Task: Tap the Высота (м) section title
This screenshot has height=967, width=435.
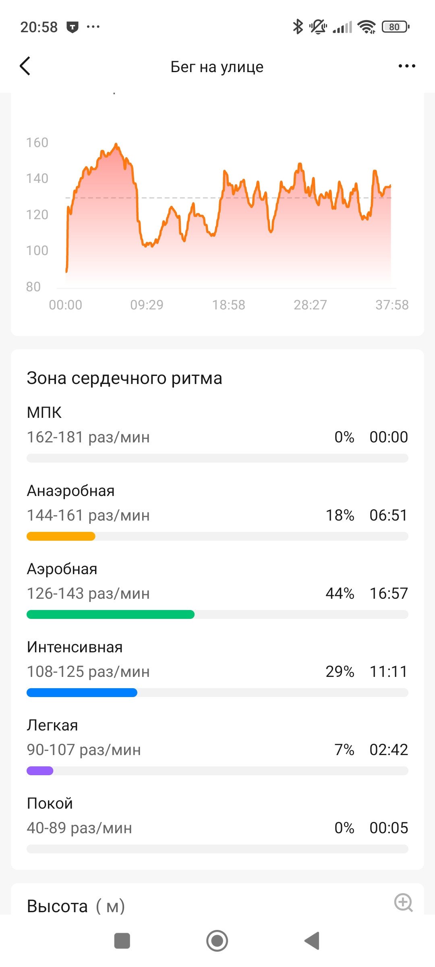Action: tap(76, 906)
